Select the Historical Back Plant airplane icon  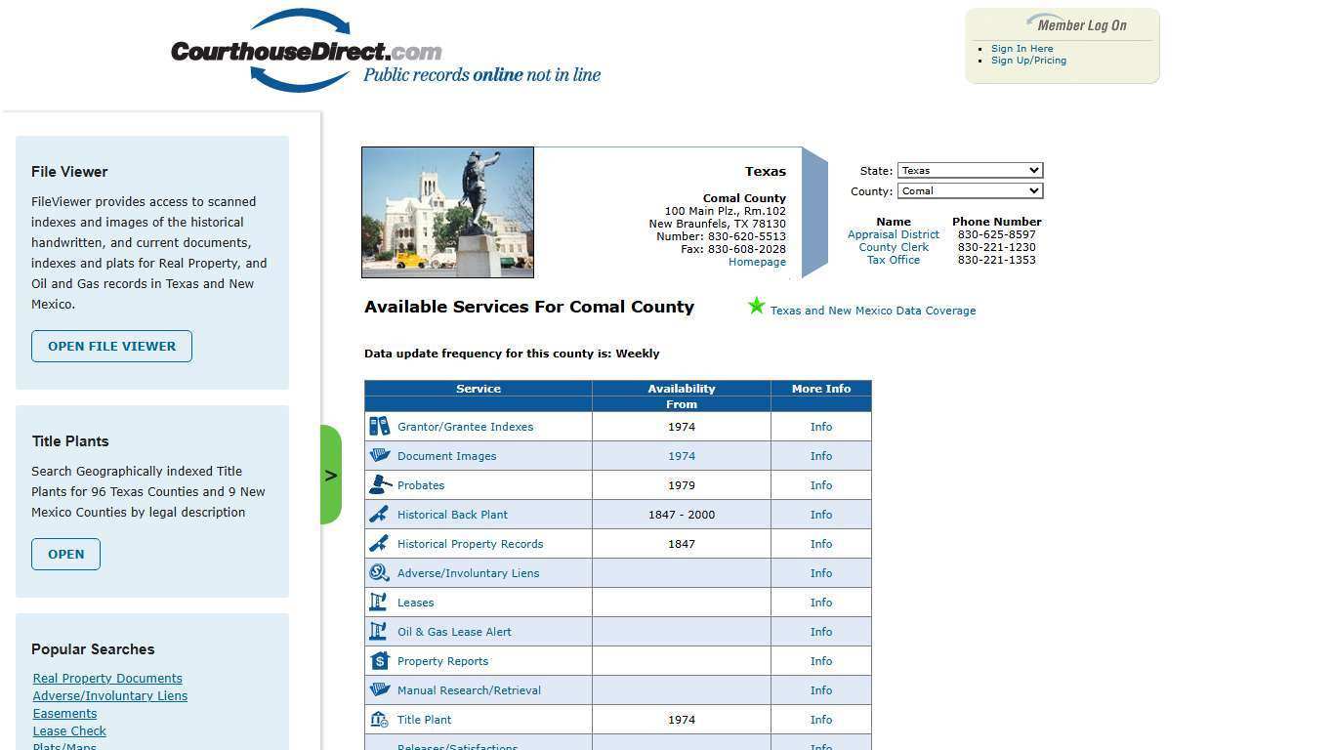point(380,514)
